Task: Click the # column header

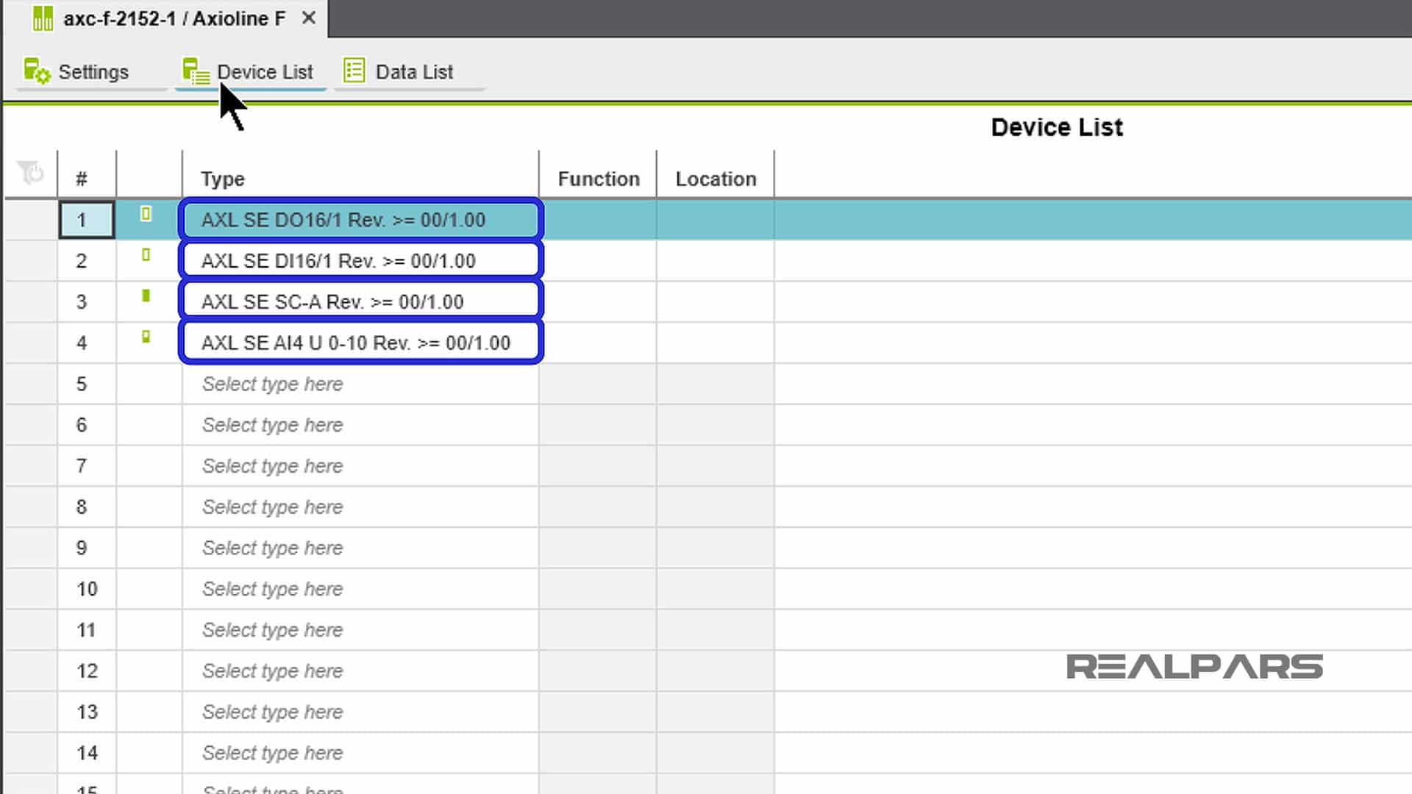Action: pyautogui.click(x=87, y=179)
